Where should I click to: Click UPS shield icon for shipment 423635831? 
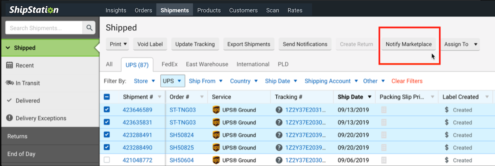216,122
